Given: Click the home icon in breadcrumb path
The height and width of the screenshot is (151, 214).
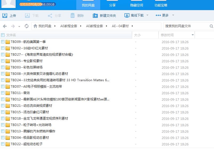Looking at the screenshot, I should tap(35, 26).
